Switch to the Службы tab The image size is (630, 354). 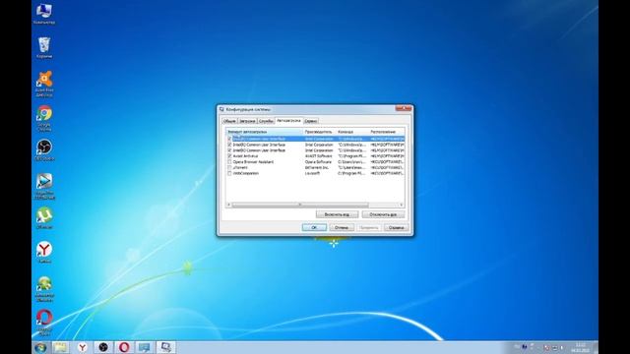pos(266,121)
